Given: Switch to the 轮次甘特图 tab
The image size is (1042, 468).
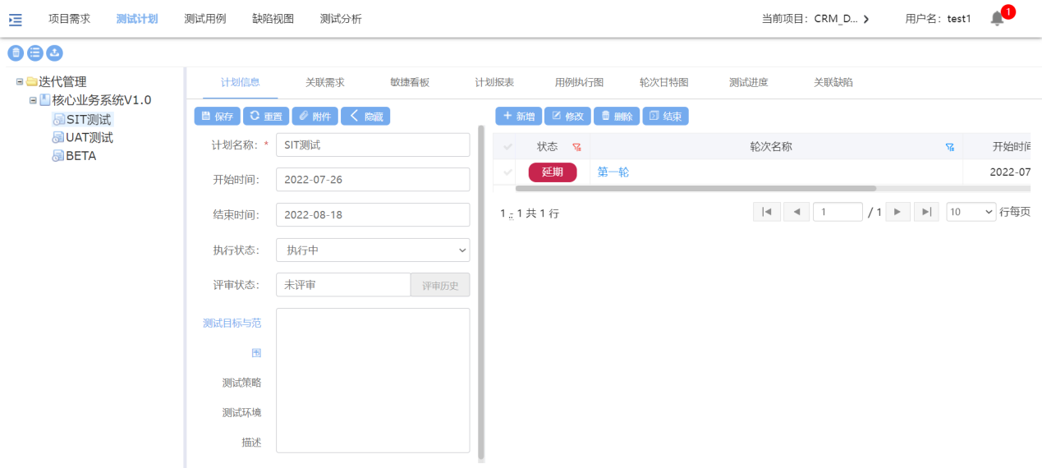Looking at the screenshot, I should click(x=664, y=82).
